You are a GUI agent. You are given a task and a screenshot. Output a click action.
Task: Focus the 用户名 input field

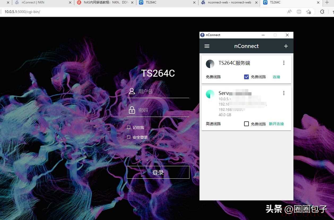coord(158,91)
